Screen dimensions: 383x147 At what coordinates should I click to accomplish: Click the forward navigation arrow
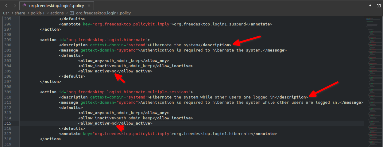pyautogui.click(x=15, y=6)
